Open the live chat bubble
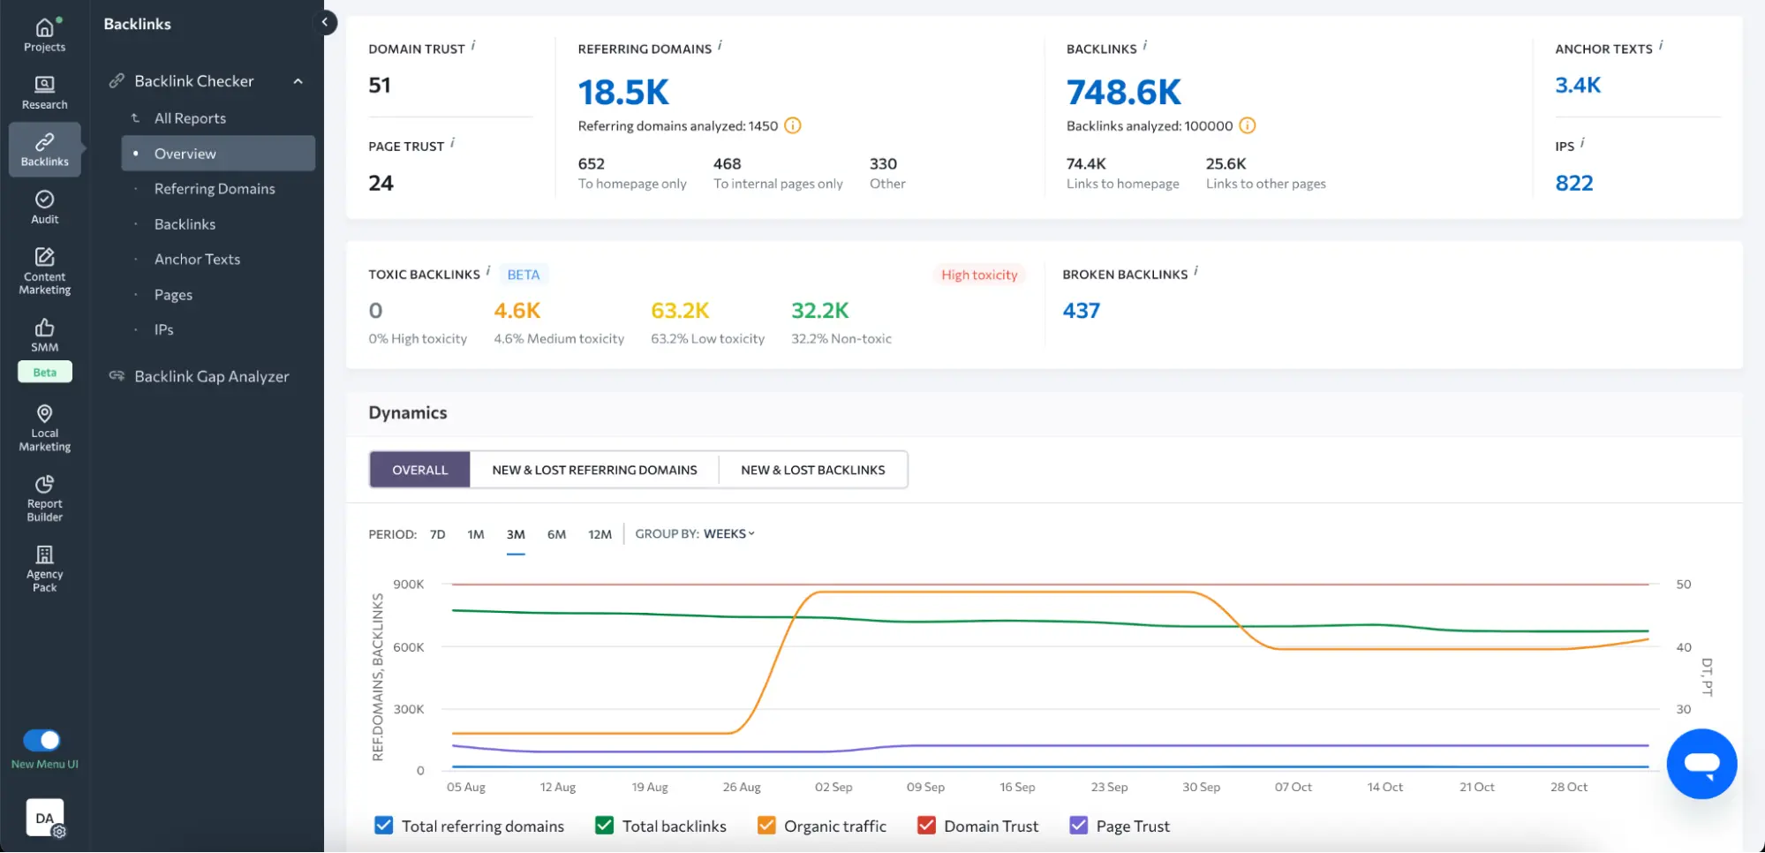This screenshot has width=1765, height=853. coord(1701,764)
